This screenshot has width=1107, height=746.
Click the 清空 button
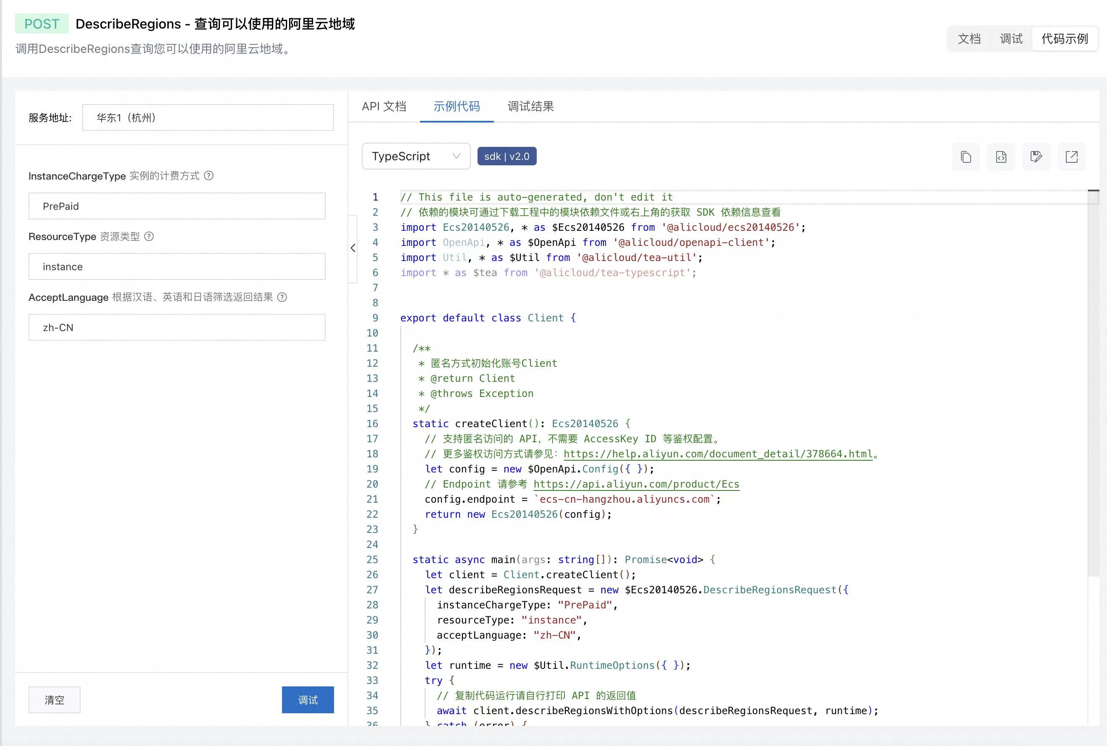click(x=54, y=699)
